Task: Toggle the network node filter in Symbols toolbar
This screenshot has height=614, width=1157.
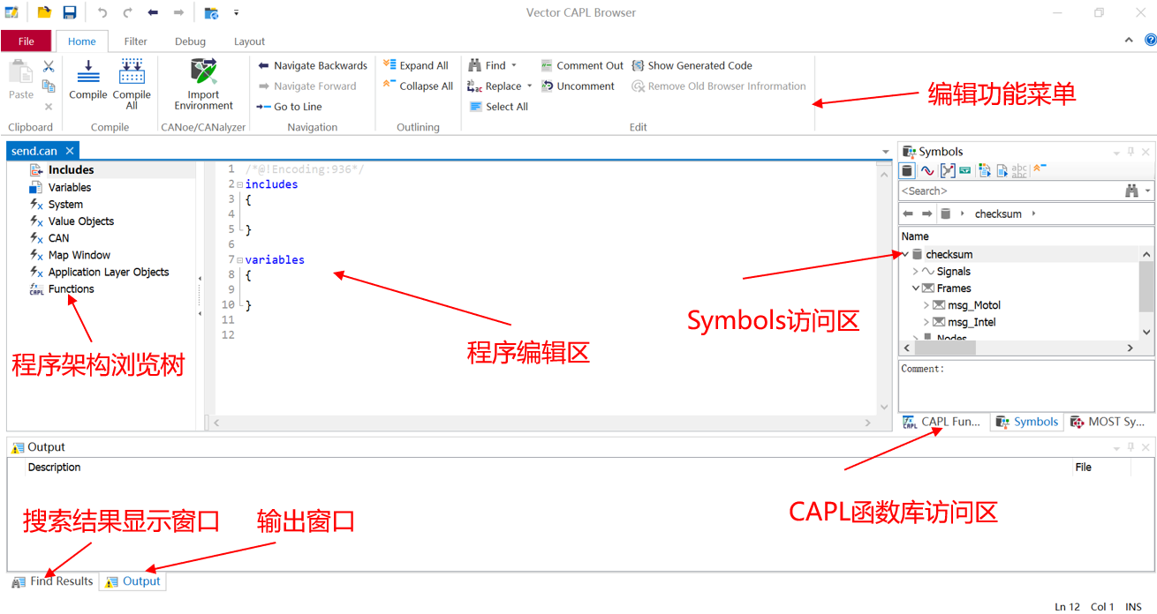Action: point(947,170)
